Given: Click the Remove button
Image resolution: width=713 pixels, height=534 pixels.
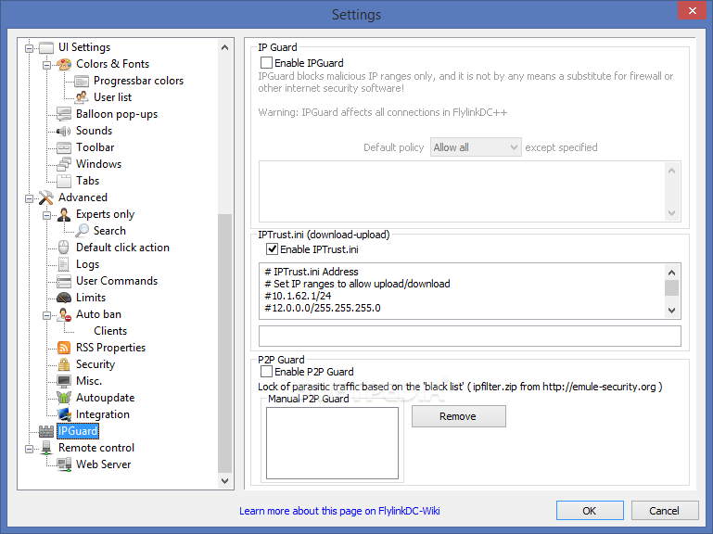Looking at the screenshot, I should click(x=458, y=416).
